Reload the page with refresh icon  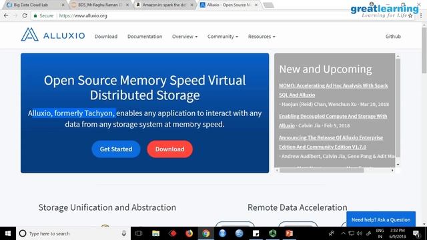pos(25,16)
